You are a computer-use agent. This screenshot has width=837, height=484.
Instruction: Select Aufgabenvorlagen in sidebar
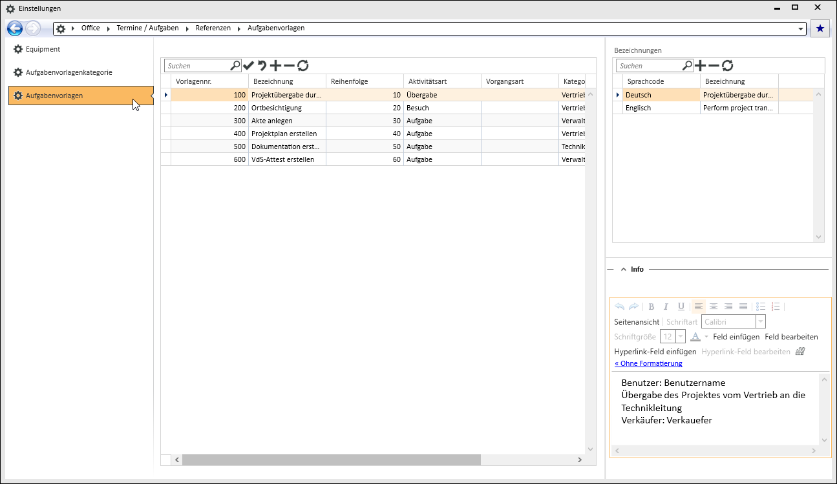pos(81,96)
